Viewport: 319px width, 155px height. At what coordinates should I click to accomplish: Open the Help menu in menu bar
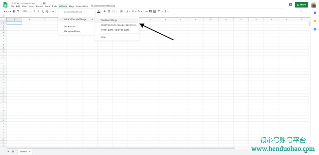(x=71, y=6)
